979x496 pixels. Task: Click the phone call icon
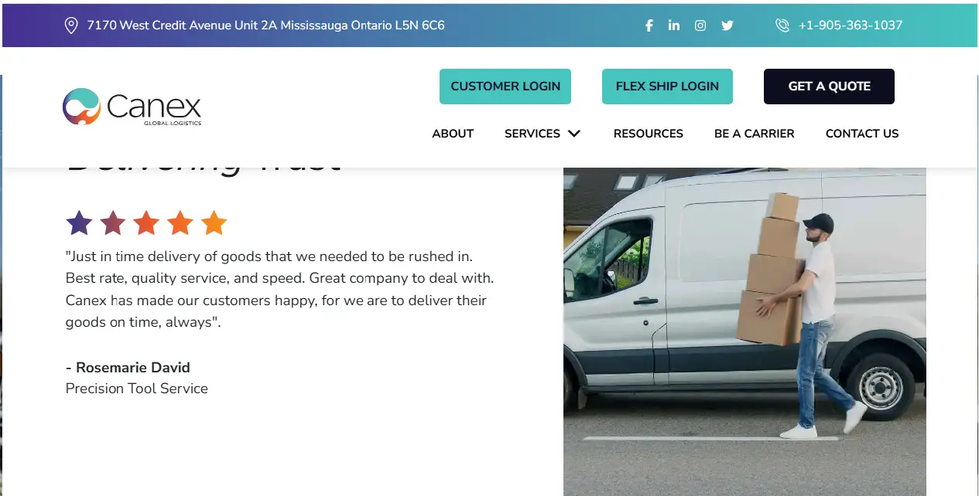coord(782,25)
